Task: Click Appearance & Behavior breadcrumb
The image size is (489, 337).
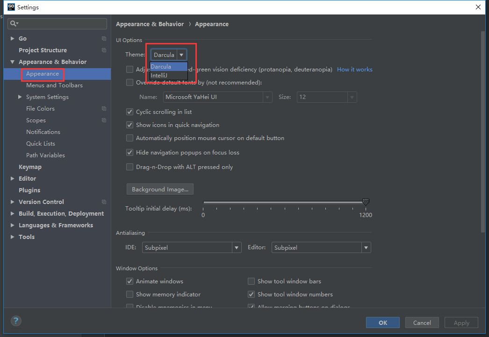Action: click(150, 24)
